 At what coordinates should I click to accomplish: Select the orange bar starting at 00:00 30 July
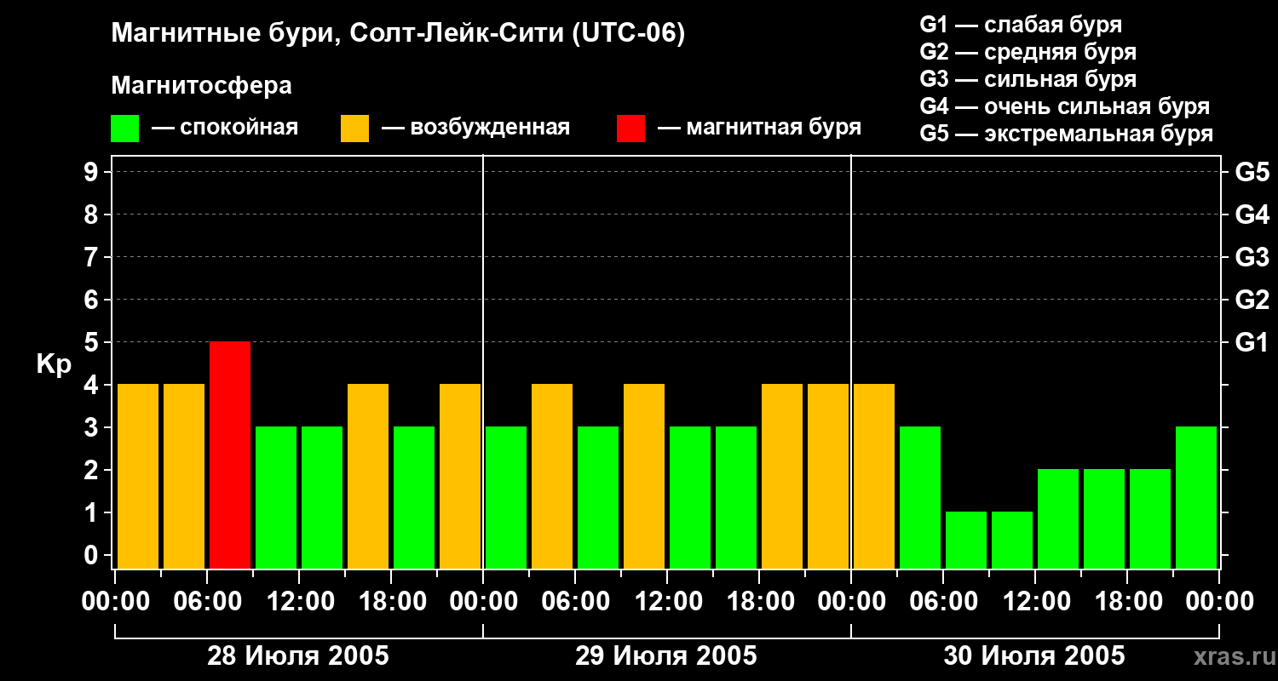pyautogui.click(x=874, y=476)
